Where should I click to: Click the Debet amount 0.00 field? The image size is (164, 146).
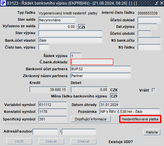[x=89, y=90]
